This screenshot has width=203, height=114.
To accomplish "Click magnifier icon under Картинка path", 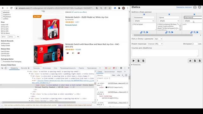I will [x=194, y=32].
